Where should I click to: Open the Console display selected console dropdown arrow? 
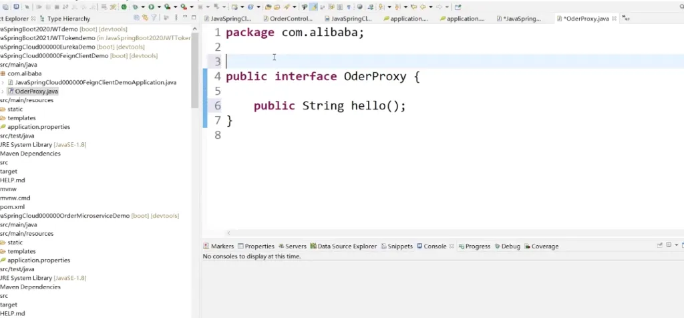pos(677,245)
